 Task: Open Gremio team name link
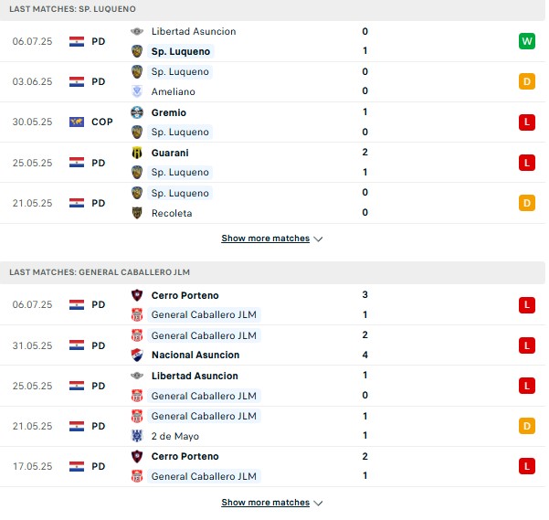tap(169, 112)
